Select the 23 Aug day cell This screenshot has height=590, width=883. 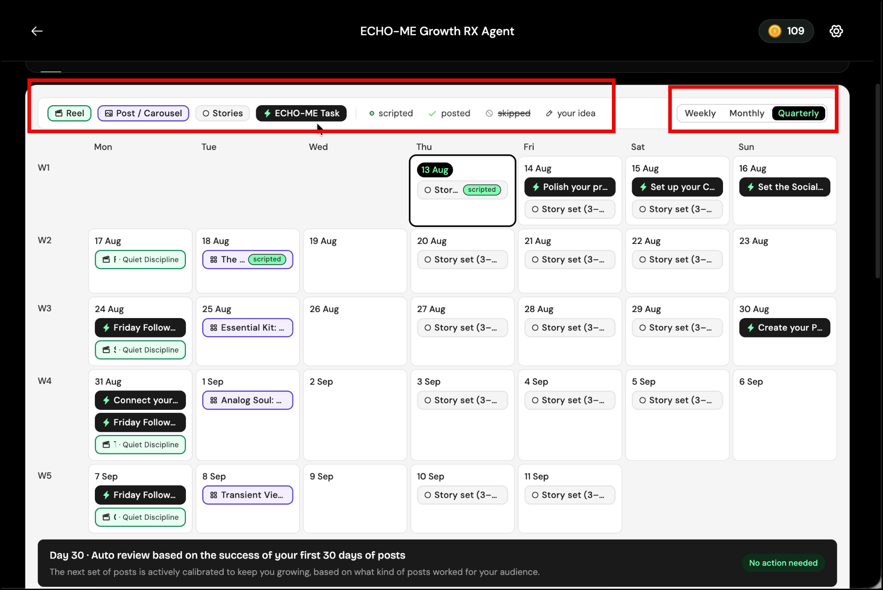click(x=785, y=261)
